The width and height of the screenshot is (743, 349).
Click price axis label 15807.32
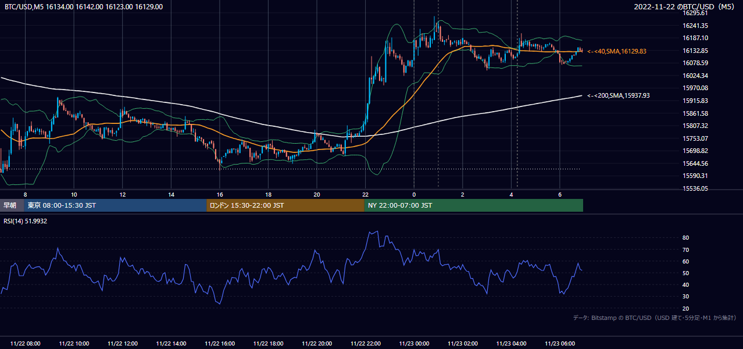pos(695,126)
